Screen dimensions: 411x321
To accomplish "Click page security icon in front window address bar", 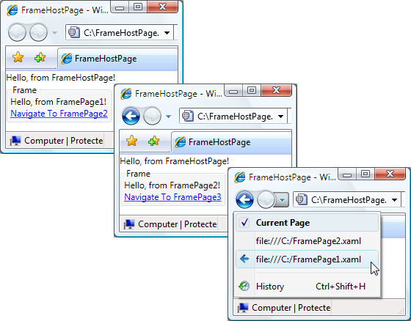I will (x=301, y=200).
